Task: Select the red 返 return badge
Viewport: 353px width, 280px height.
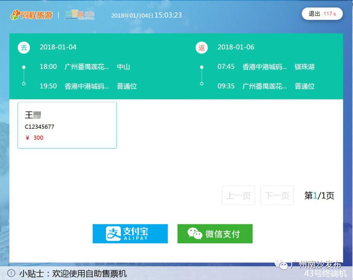Action: [x=201, y=47]
